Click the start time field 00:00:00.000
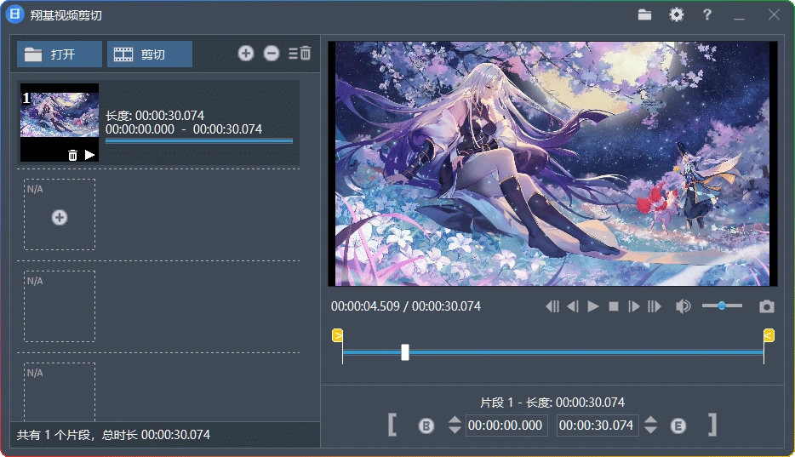This screenshot has height=457, width=795. click(505, 425)
